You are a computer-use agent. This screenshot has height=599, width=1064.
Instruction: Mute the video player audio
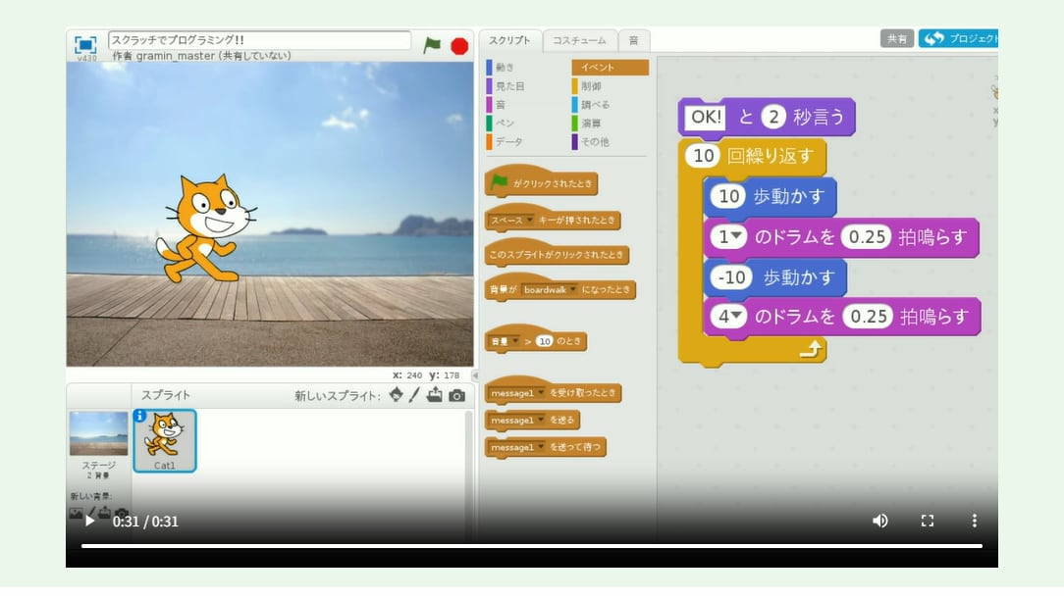[x=880, y=522]
